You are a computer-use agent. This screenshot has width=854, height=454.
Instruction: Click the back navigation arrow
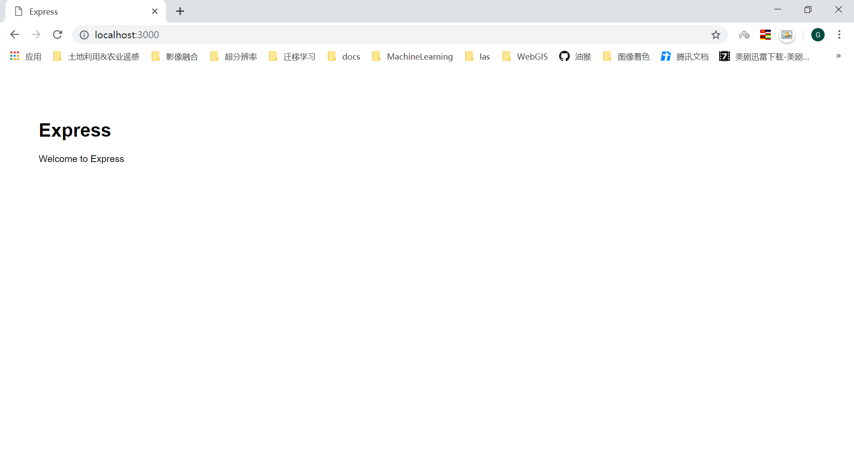(15, 35)
